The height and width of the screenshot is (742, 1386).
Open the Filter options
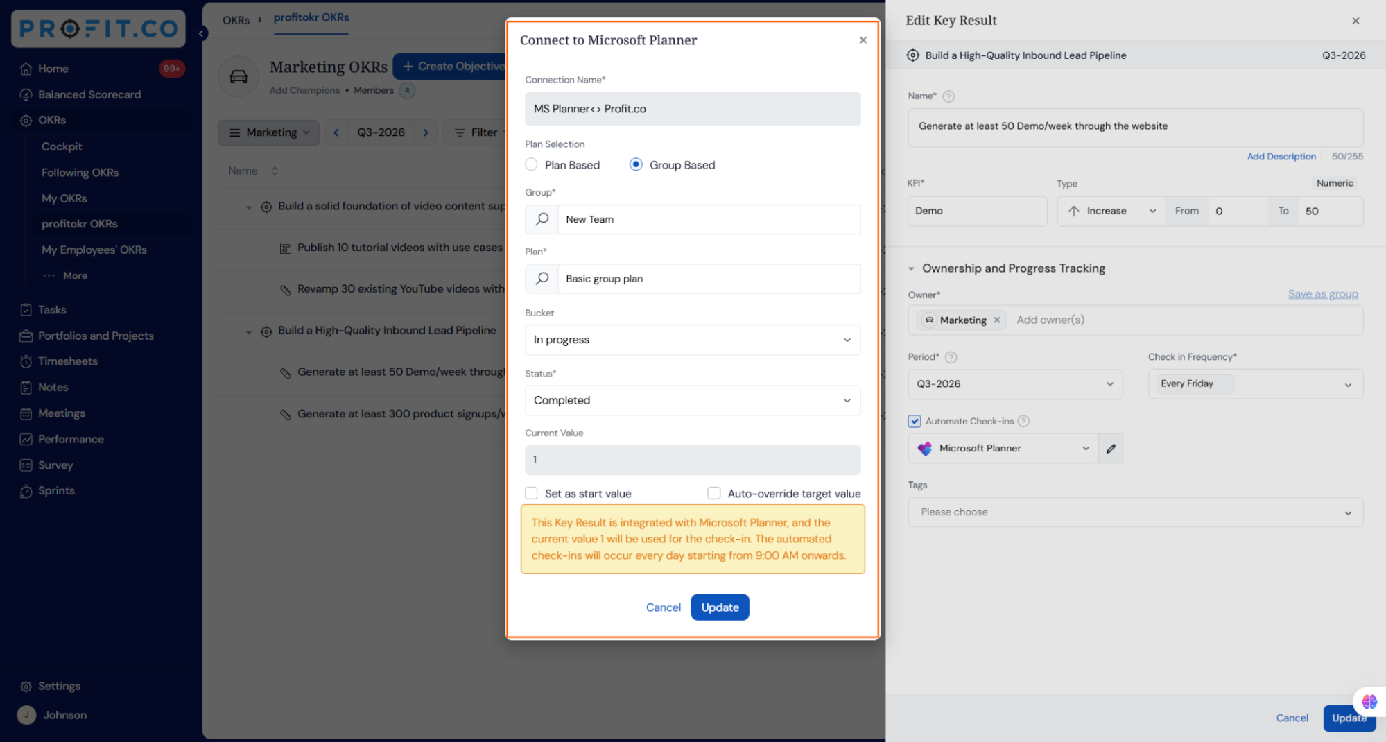[x=476, y=132]
